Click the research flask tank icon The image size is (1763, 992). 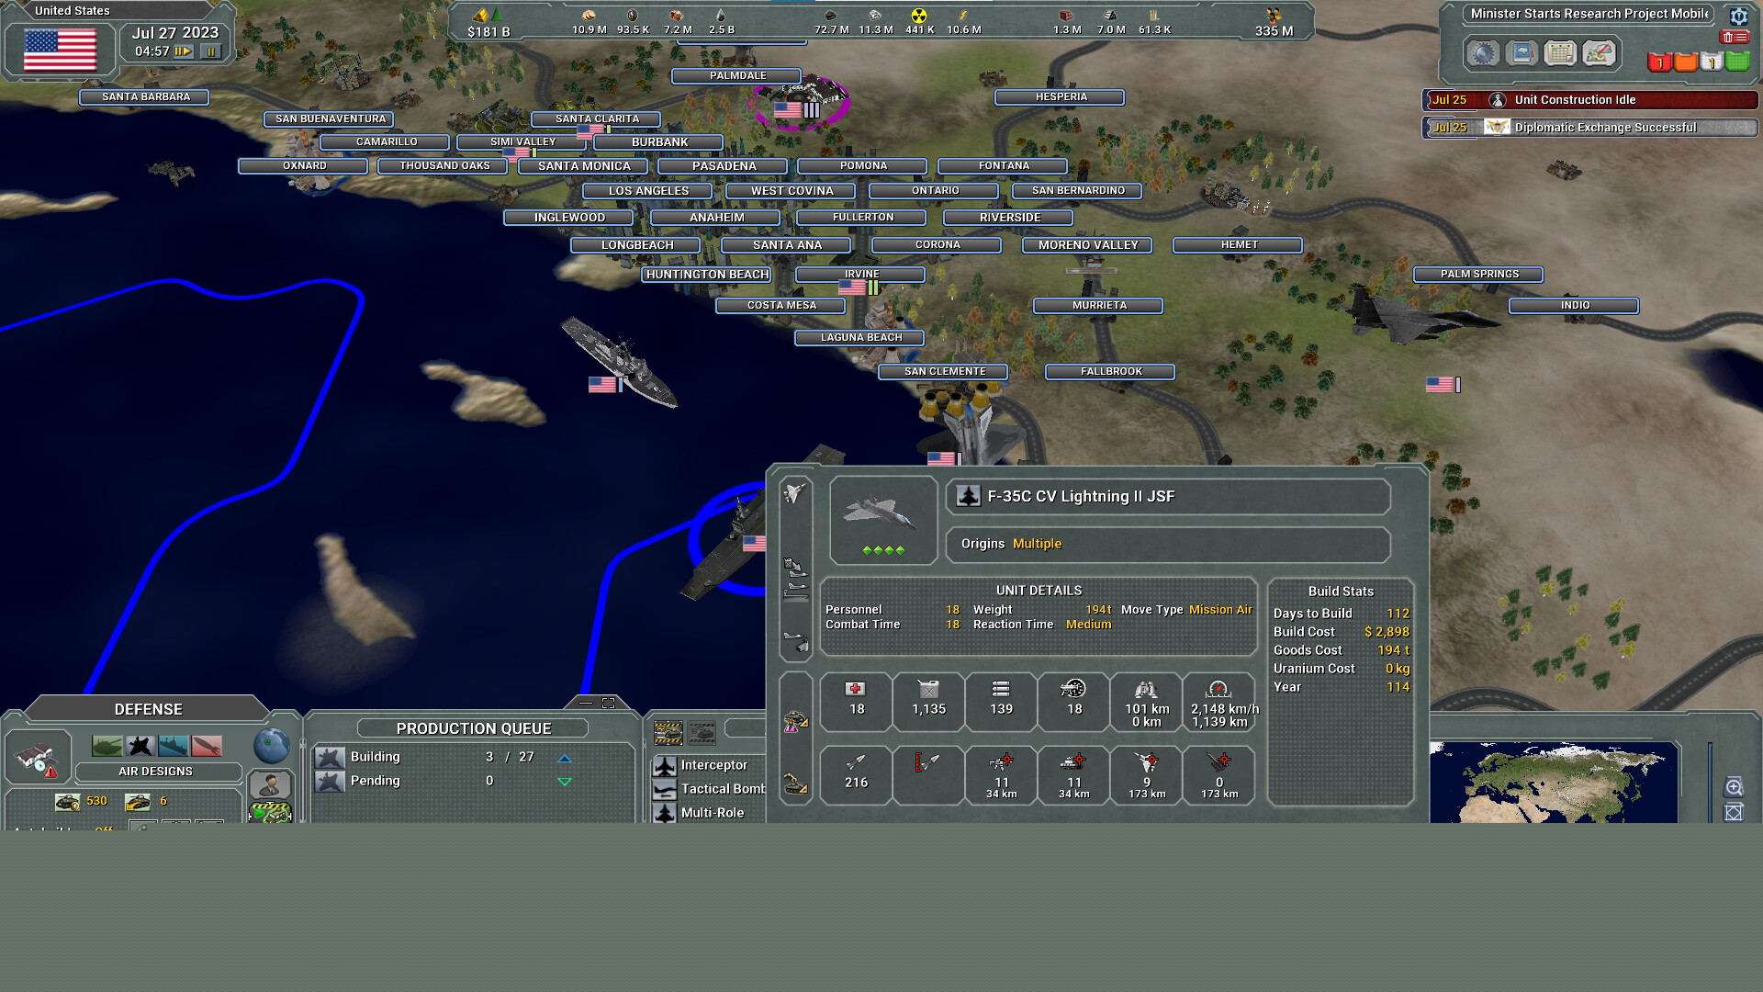coord(795,722)
